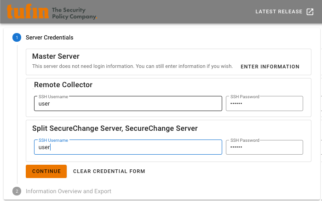The width and height of the screenshot is (322, 201).
Task: Click the blue step 1 circle
Action: pyautogui.click(x=17, y=38)
